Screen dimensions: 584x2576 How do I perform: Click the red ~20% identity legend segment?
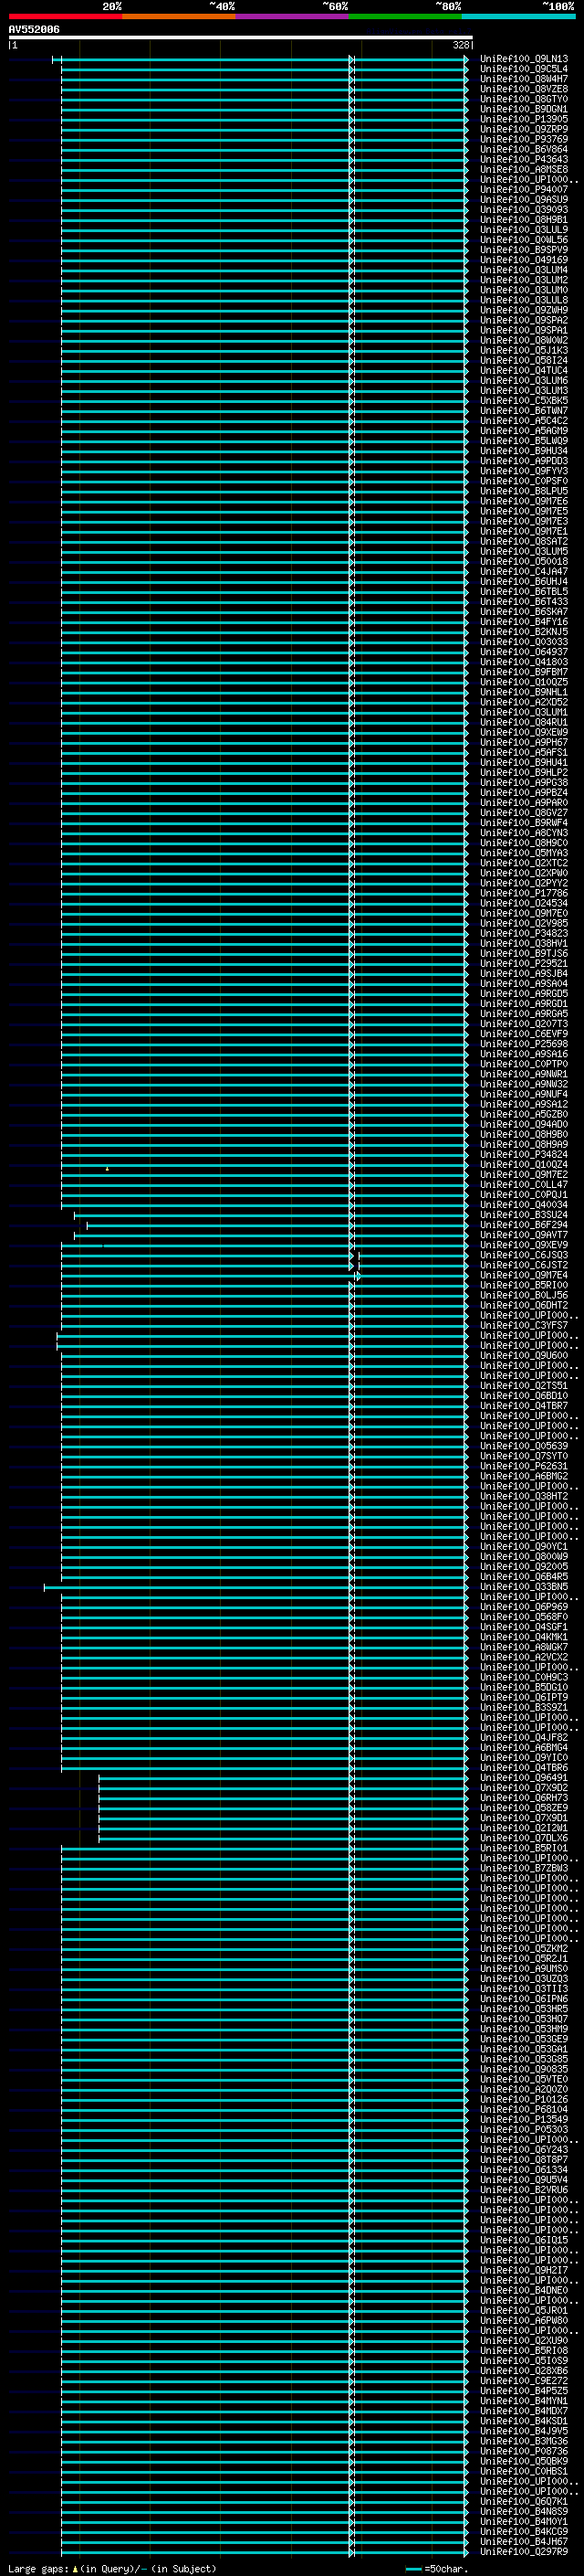tap(65, 16)
